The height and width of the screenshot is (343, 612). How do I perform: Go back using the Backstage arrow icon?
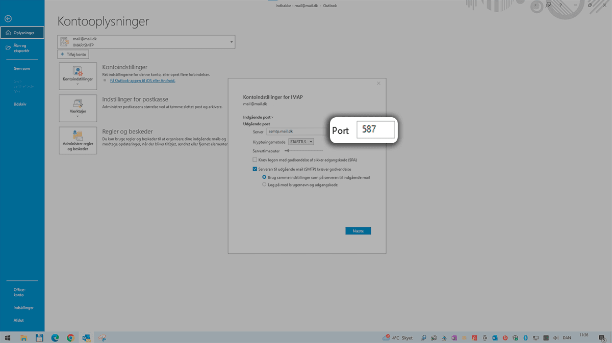coord(8,18)
